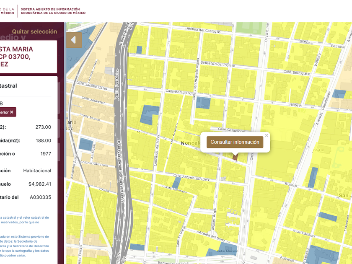
Task: Select the blue parcel below Calle Rembrandt
Action: (203, 103)
